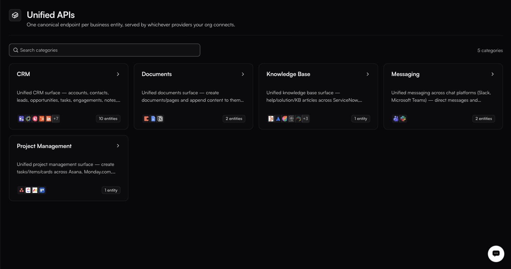Click the '1 entity' badge on Project Management
The width and height of the screenshot is (511, 269).
[111, 190]
